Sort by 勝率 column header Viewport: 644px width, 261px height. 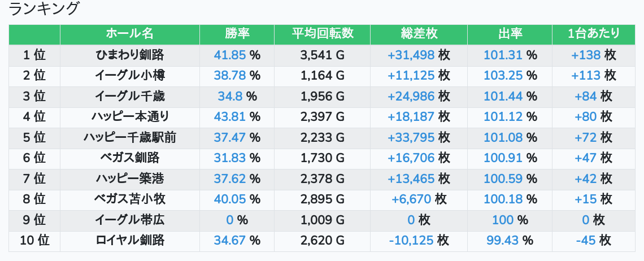point(237,34)
